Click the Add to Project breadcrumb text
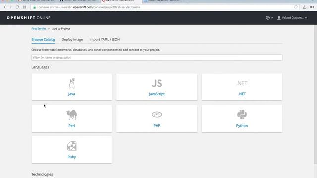Image resolution: width=317 pixels, height=178 pixels. pos(61,29)
